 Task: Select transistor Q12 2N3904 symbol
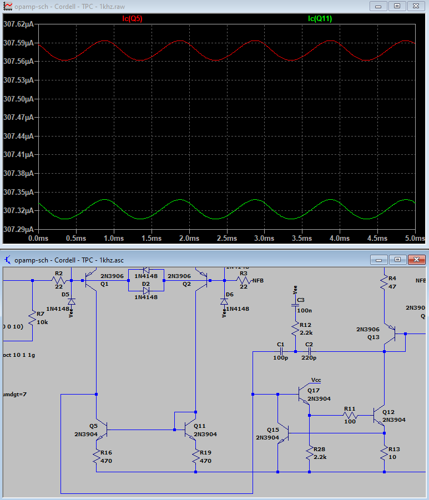(379, 416)
